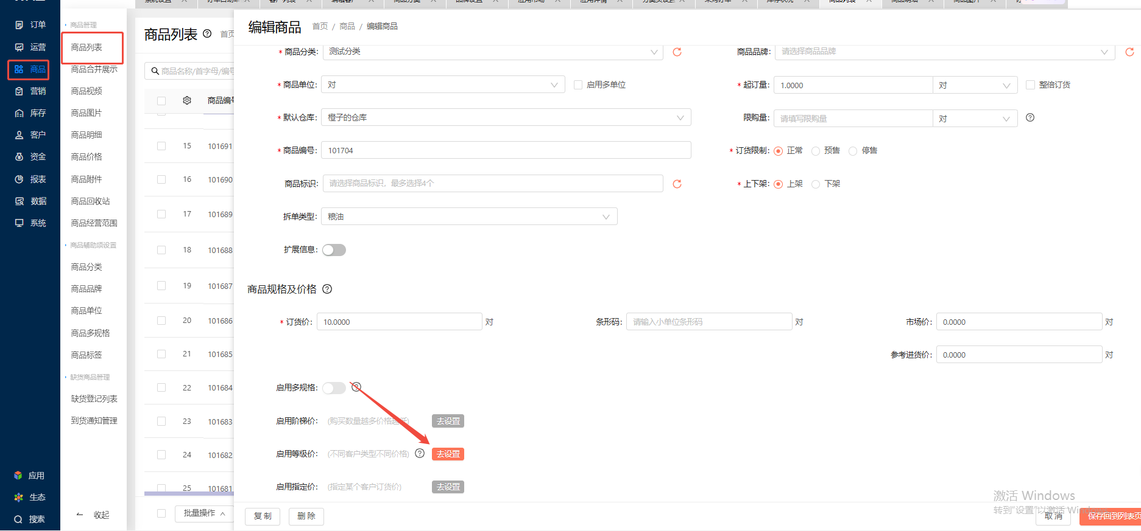Click the help icon beside 启用等级价

tap(420, 453)
